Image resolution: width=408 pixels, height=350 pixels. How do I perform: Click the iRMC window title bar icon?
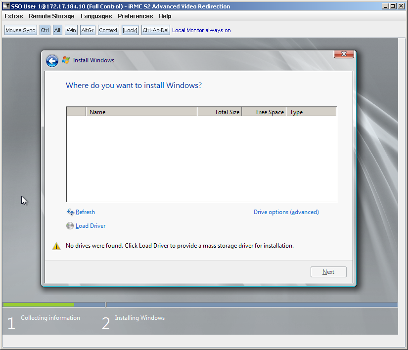[6, 6]
